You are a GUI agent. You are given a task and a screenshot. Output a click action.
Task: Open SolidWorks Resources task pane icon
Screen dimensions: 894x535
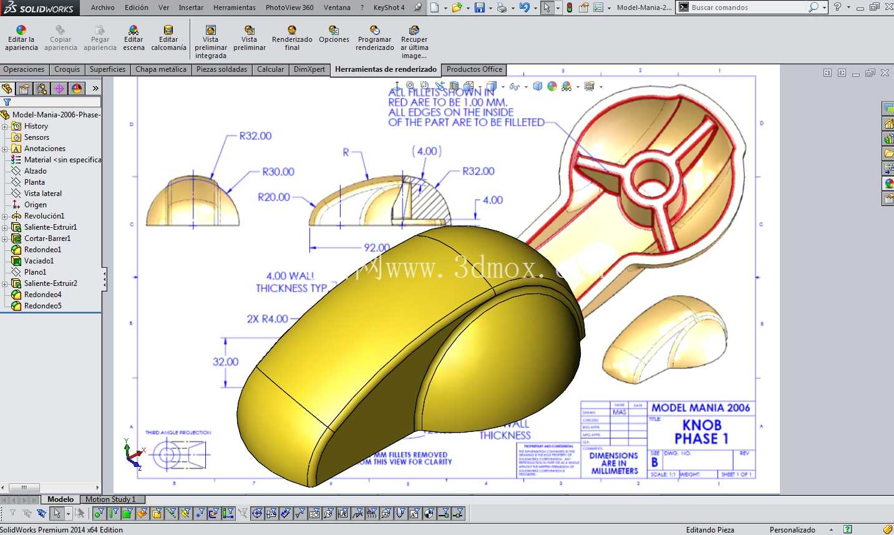click(888, 124)
